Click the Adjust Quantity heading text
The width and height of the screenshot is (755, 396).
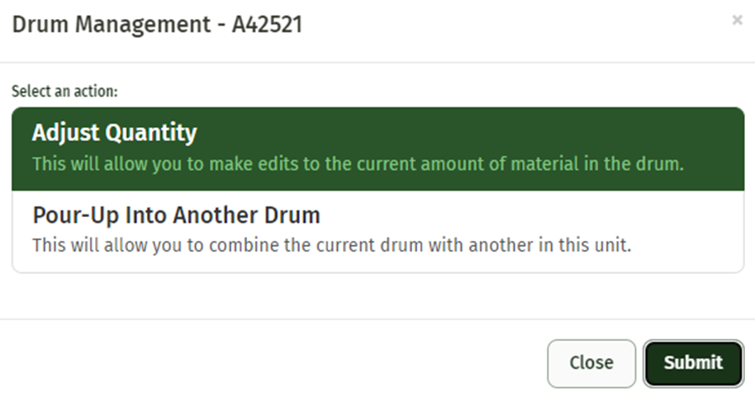pyautogui.click(x=115, y=134)
